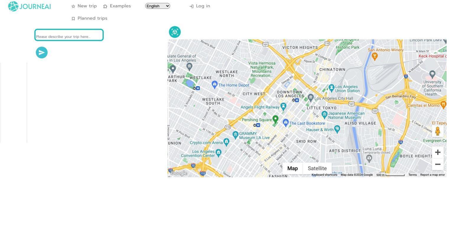449x252 pixels.
Task: Click the Log in link
Action: 200,6
